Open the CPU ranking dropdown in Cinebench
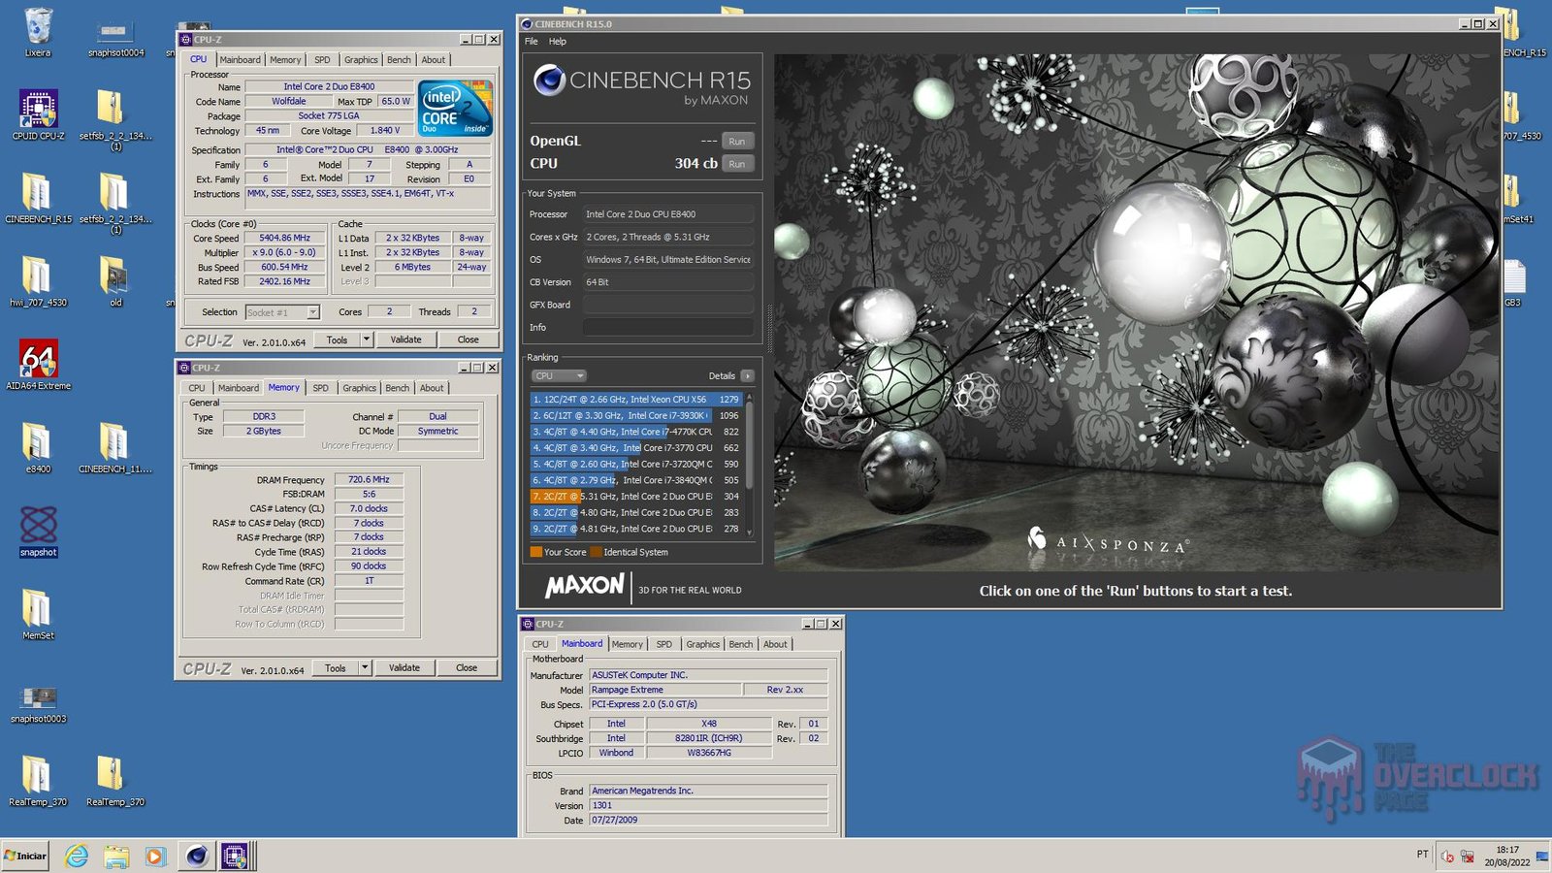This screenshot has width=1552, height=873. click(559, 375)
